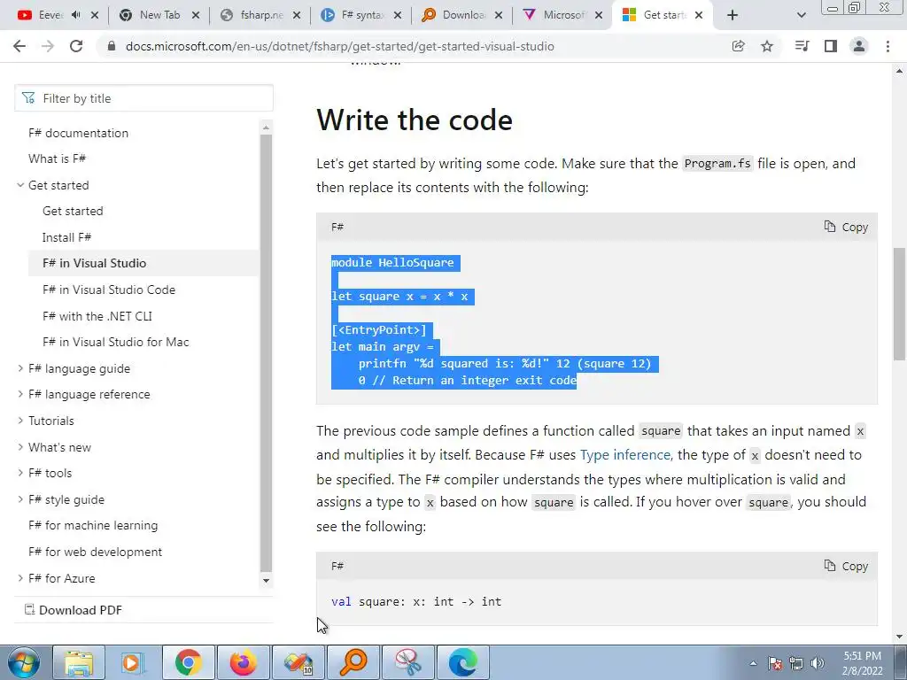Click the sidebar scrollbar down arrow

(x=266, y=581)
